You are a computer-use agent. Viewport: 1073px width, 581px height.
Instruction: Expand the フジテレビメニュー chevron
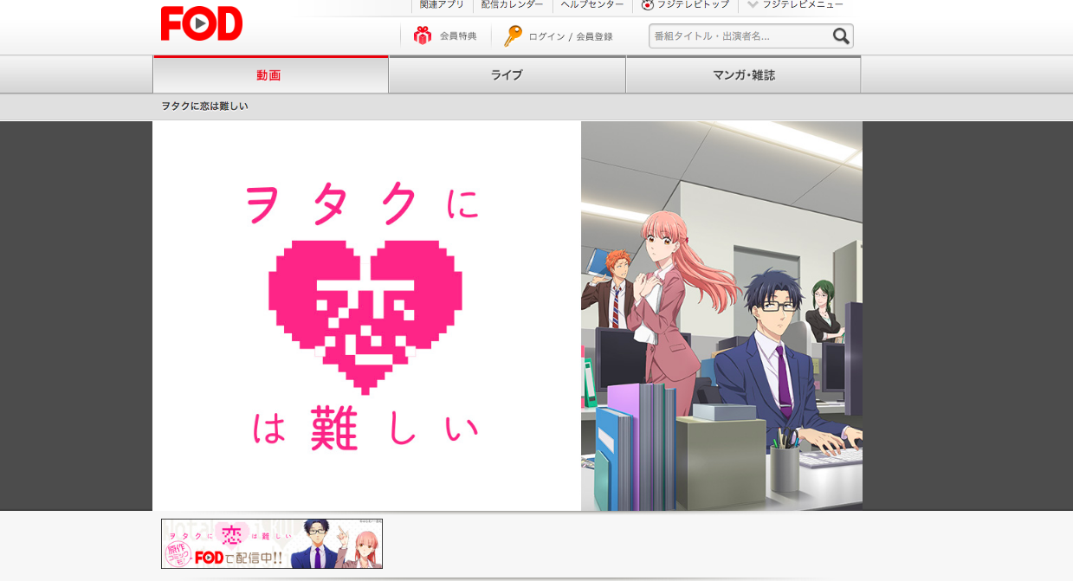click(x=753, y=4)
